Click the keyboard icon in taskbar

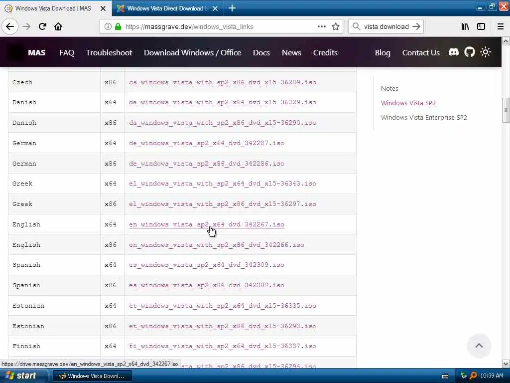[445, 376]
